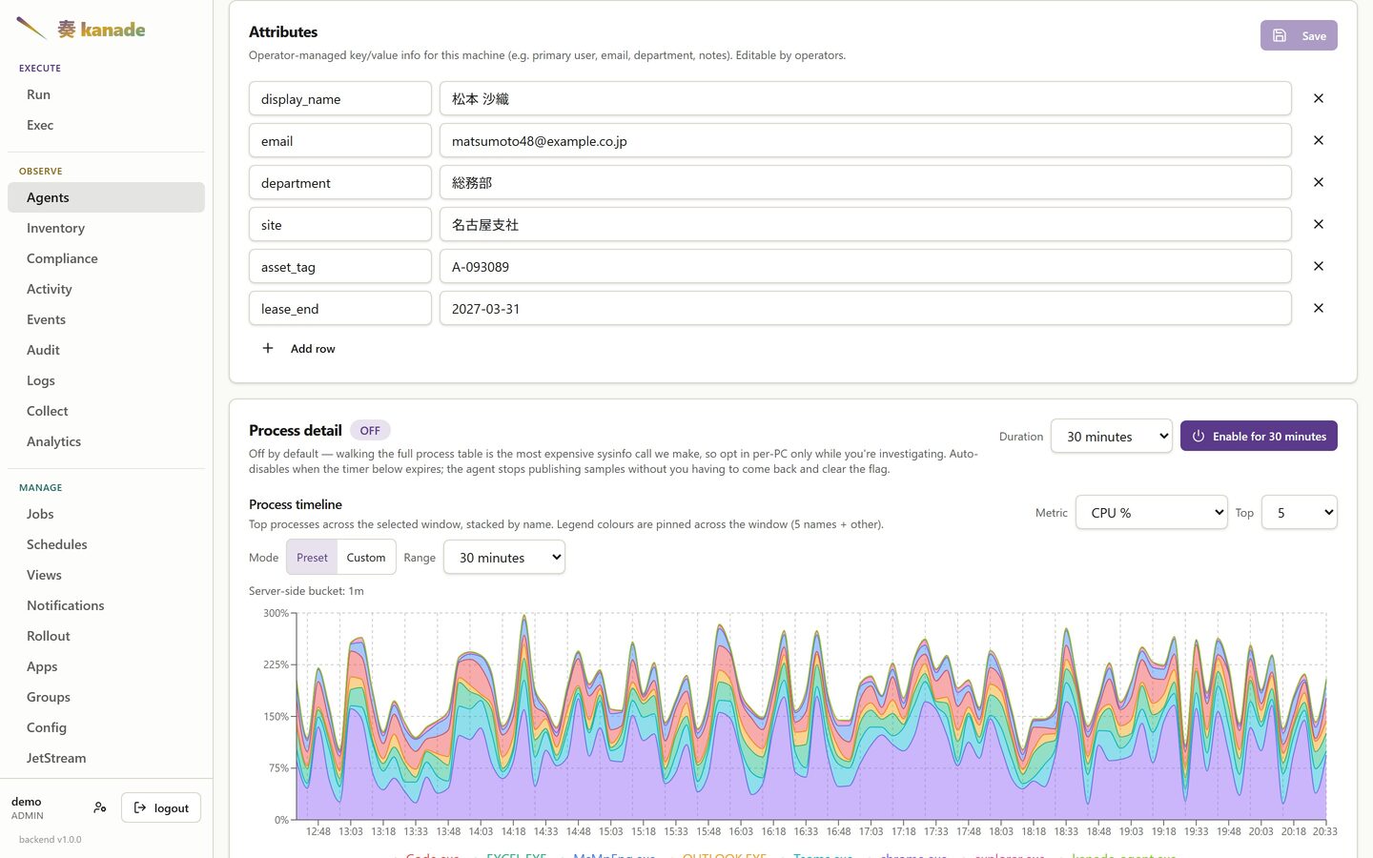Open the Duration dropdown

(1112, 436)
